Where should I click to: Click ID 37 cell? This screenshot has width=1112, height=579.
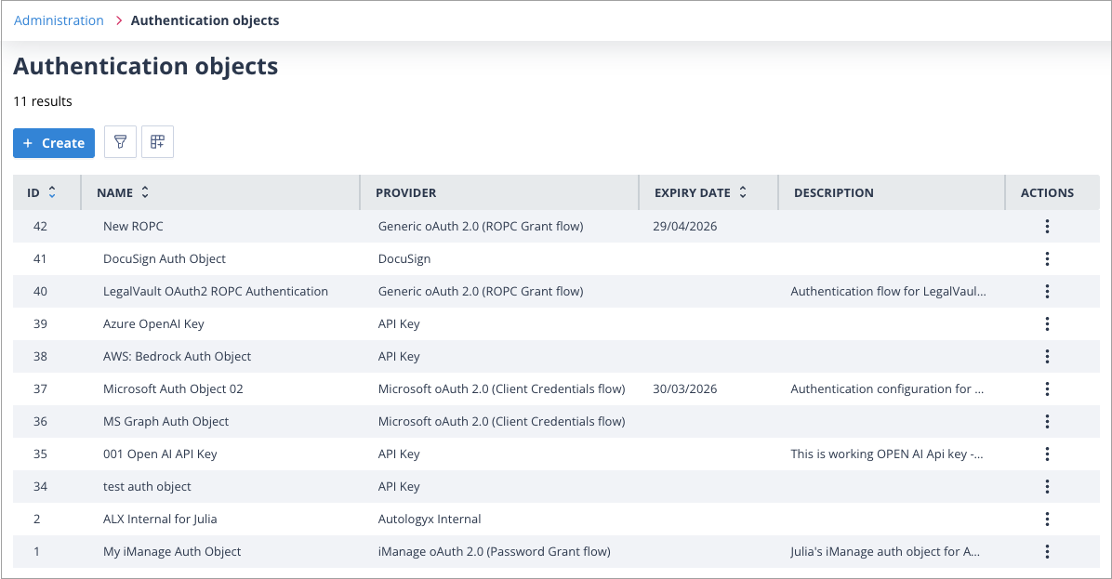(x=40, y=389)
